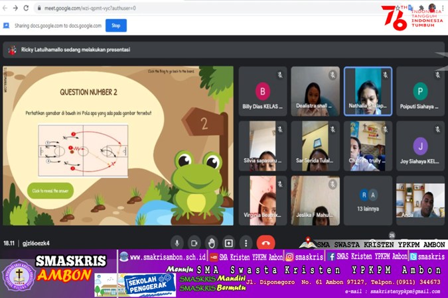Click muted mic icon on Sar Serida tile

coord(333,130)
